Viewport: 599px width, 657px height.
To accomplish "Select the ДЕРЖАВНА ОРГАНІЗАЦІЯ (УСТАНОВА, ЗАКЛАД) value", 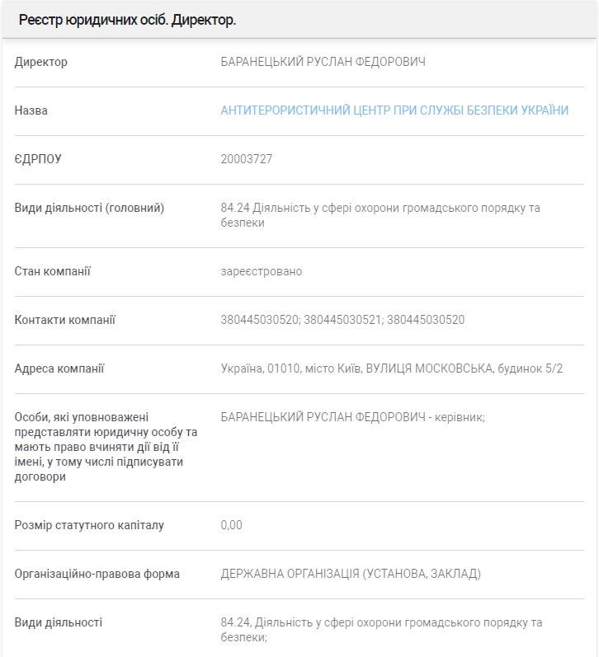I will [350, 574].
